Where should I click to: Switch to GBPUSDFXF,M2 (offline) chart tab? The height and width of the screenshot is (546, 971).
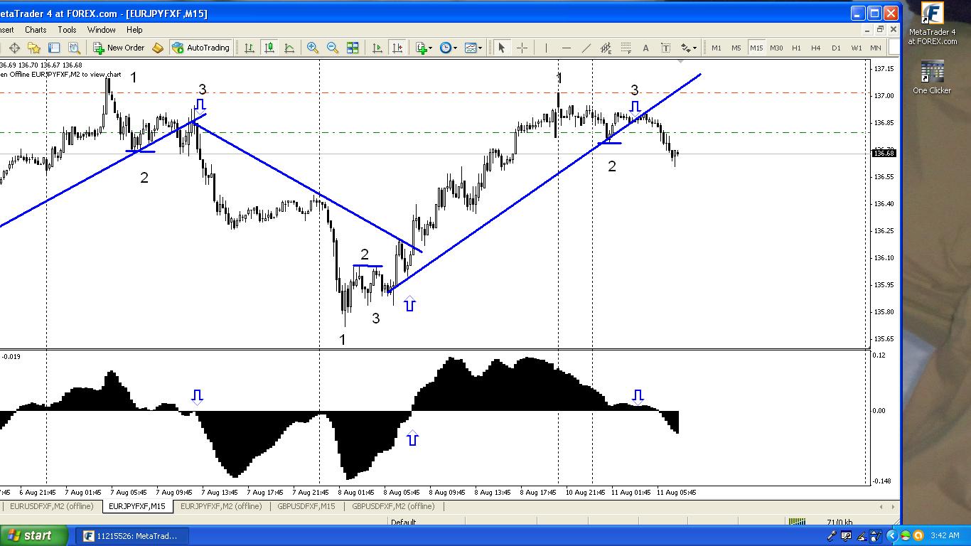[393, 506]
